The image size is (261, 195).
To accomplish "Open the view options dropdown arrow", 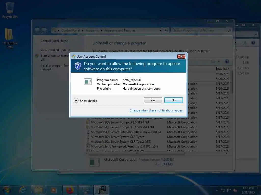I will point(219,61).
